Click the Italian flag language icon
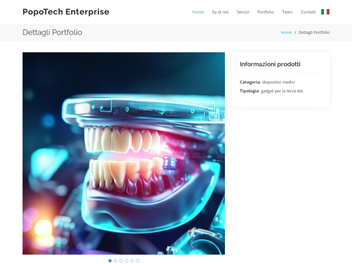352x264 pixels. 325,12
